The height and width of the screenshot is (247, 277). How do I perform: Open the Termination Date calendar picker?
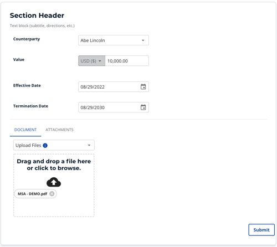[x=143, y=107]
